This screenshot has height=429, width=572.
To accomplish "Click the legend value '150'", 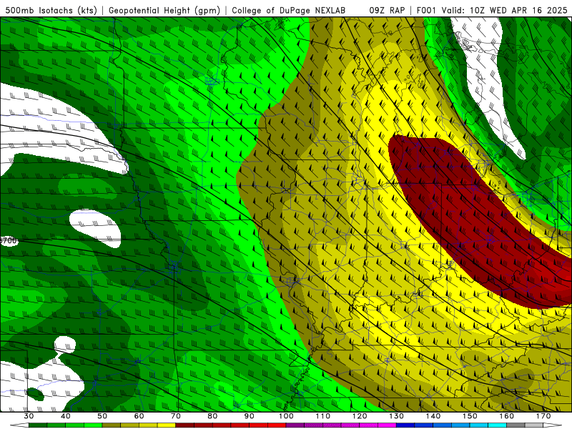I will click(x=470, y=416).
